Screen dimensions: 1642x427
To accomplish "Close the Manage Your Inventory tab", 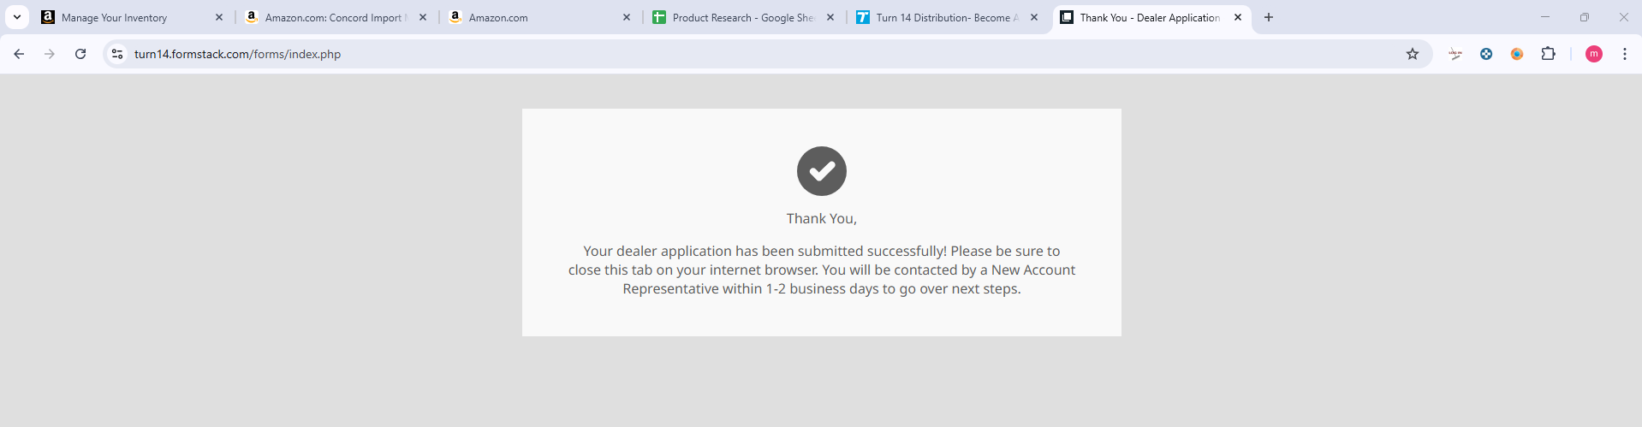I will [219, 17].
